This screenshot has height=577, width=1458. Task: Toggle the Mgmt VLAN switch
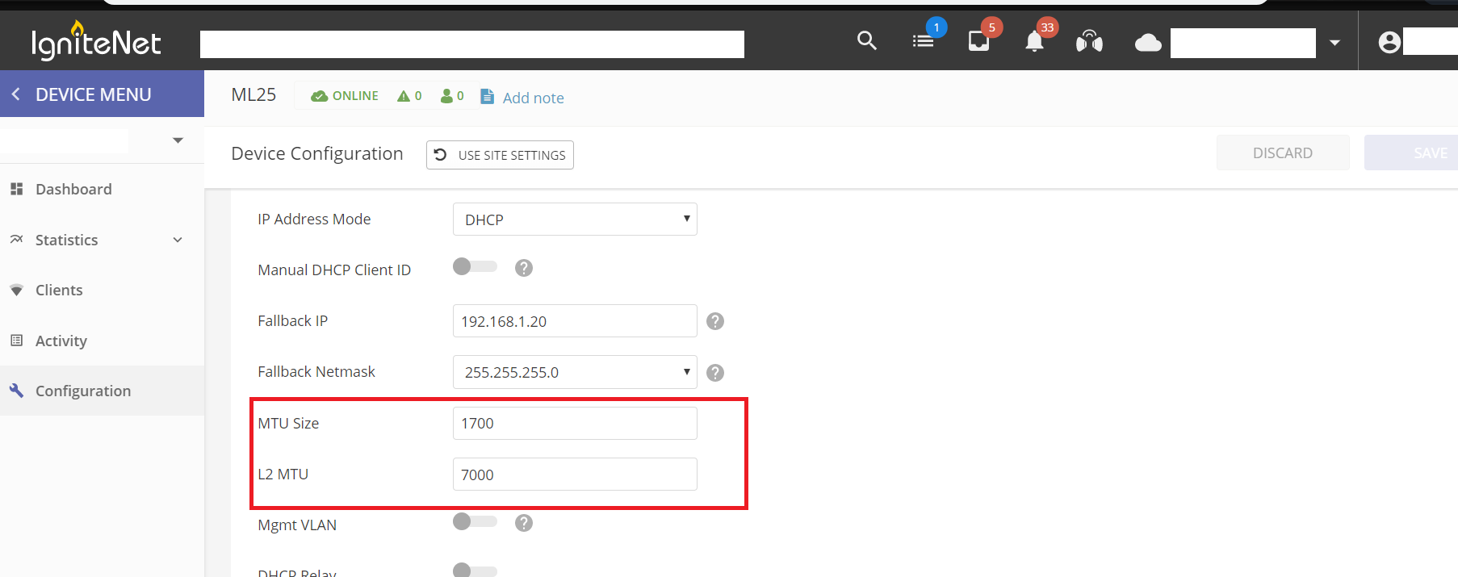pyautogui.click(x=475, y=521)
